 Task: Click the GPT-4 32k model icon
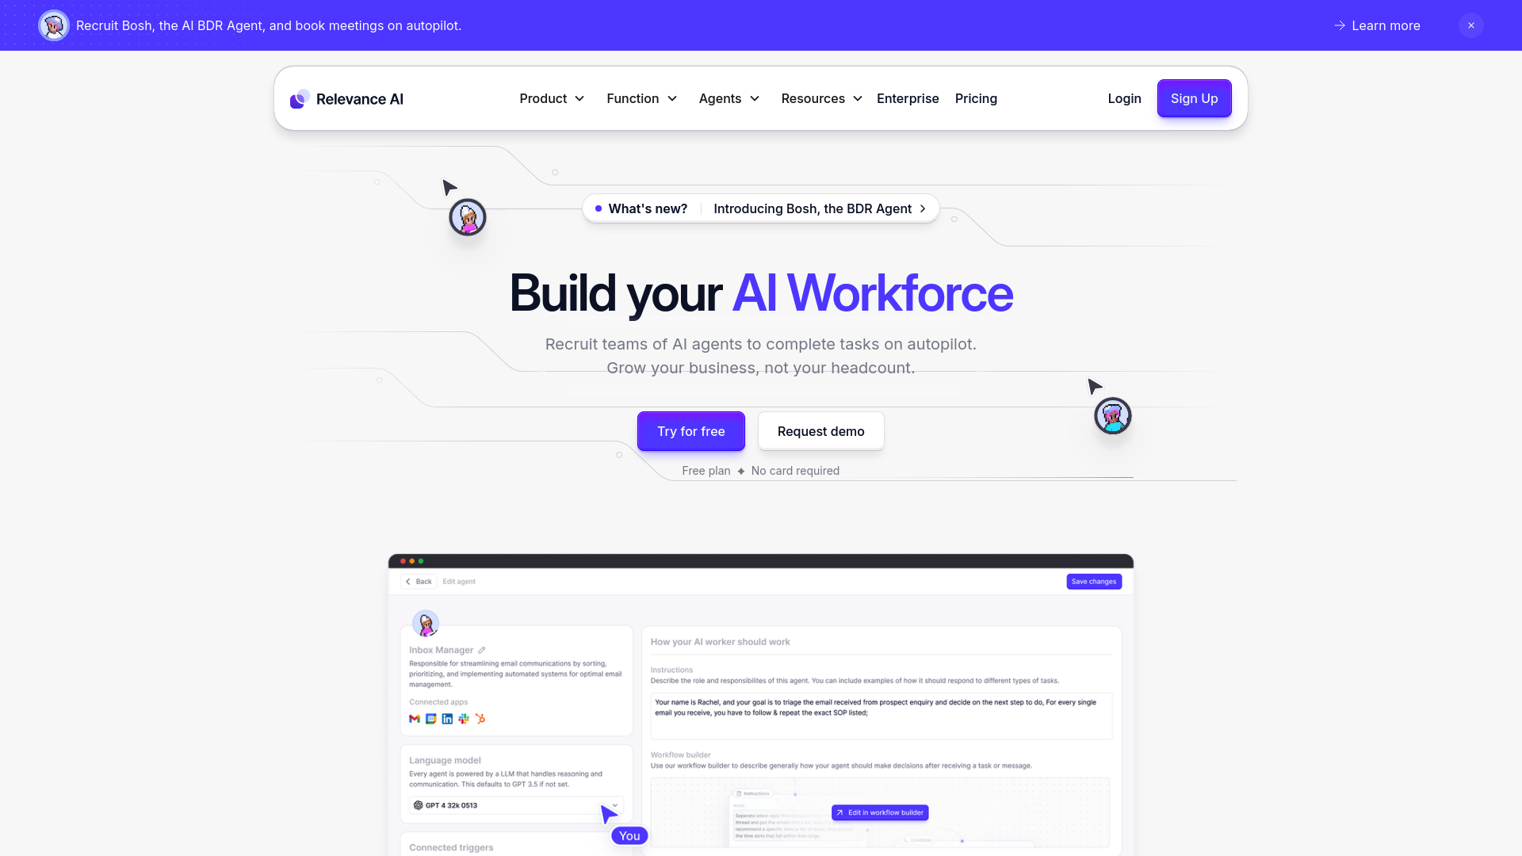point(418,804)
